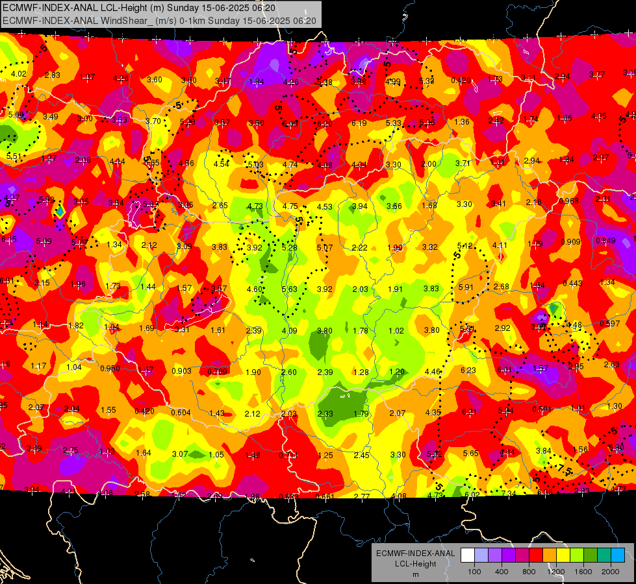Click the value 0.443

pos(572,284)
